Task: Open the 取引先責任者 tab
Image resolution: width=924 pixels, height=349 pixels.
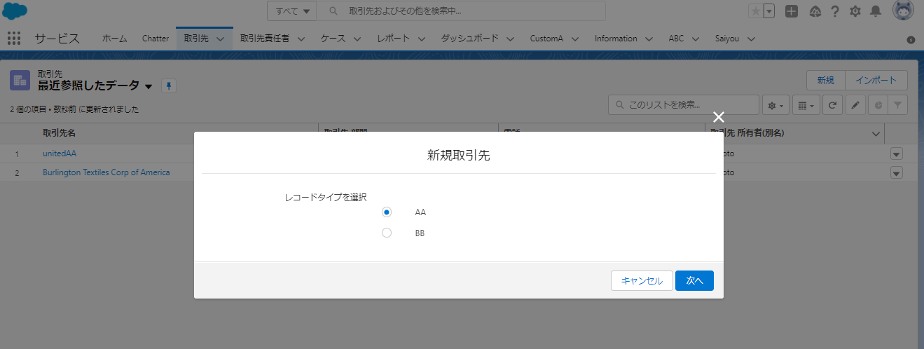Action: pyautogui.click(x=264, y=39)
